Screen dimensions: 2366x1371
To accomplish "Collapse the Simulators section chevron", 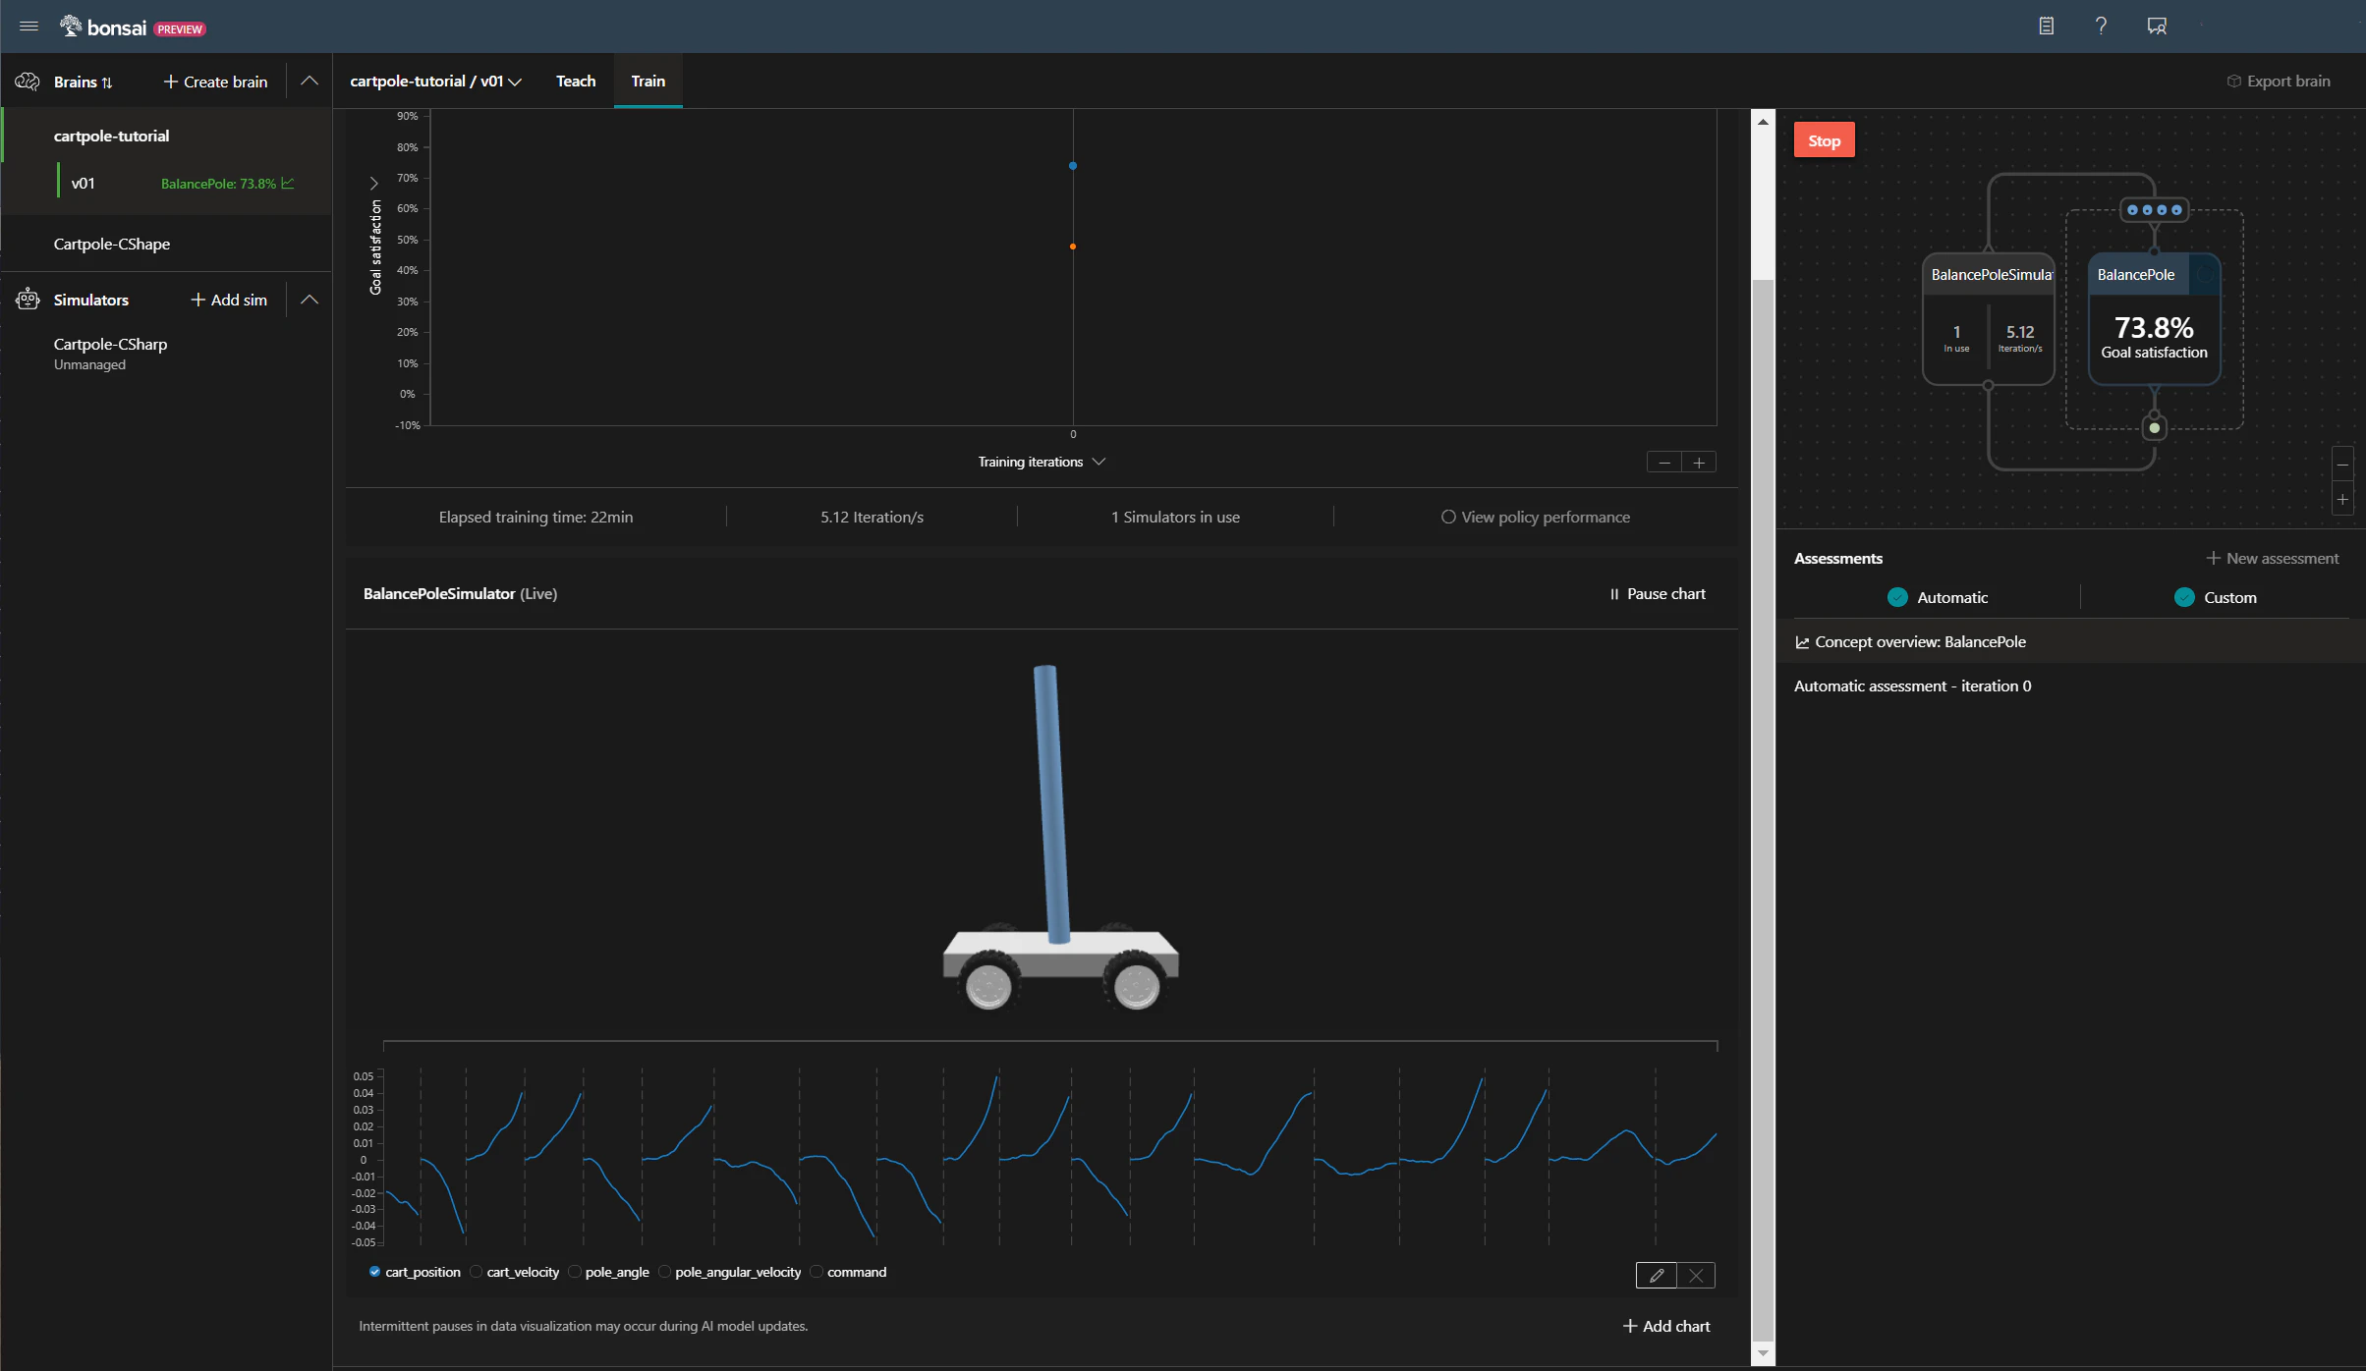I will [310, 300].
